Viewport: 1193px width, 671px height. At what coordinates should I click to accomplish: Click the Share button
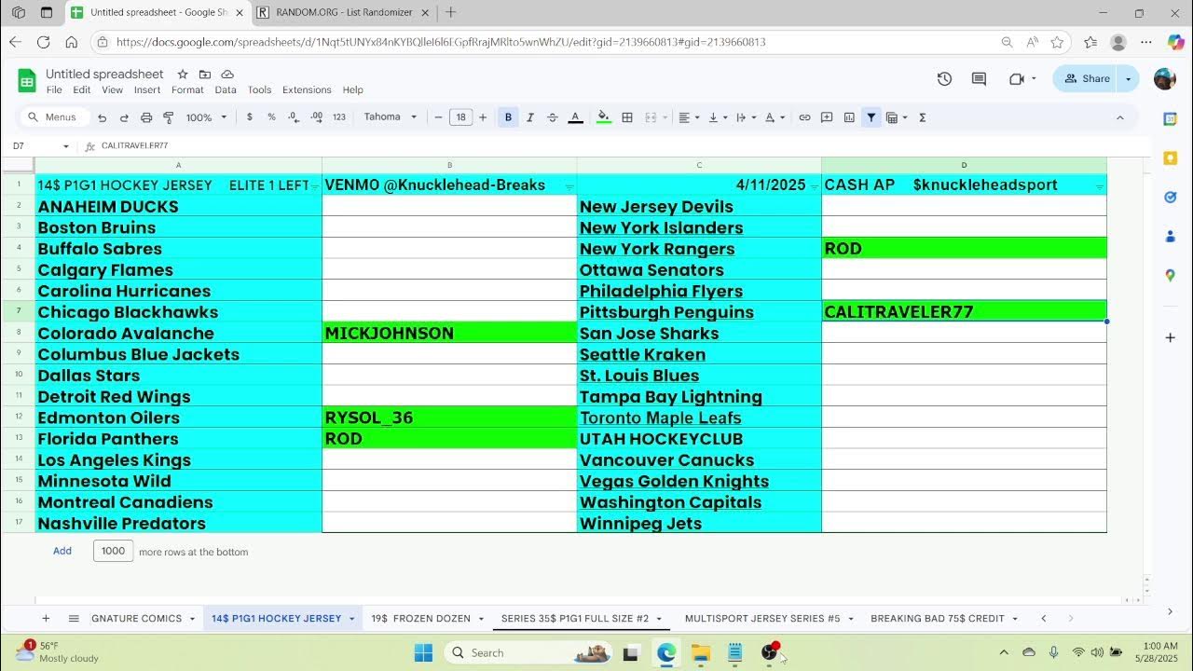pos(1086,79)
